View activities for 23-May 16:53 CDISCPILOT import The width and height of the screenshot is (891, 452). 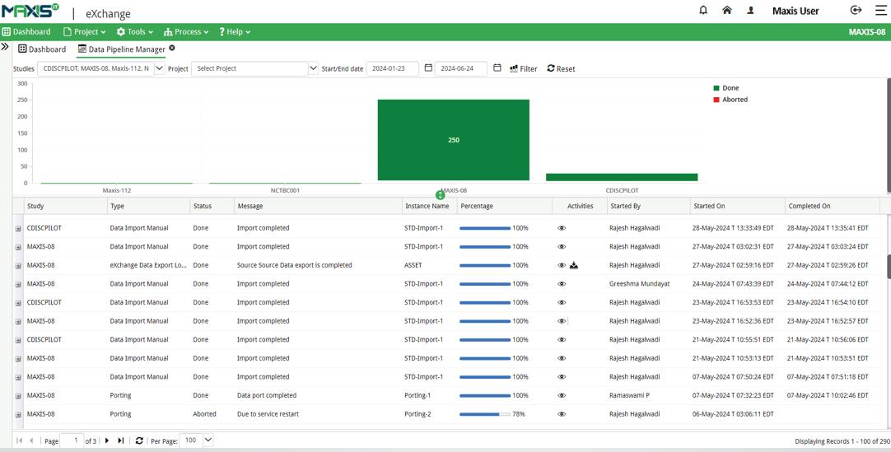coord(562,303)
